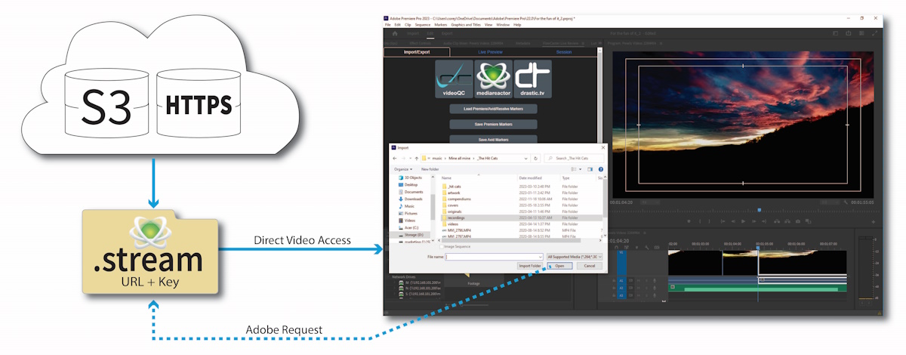Click the full screen video icon
906x355 pixels.
[875, 33]
